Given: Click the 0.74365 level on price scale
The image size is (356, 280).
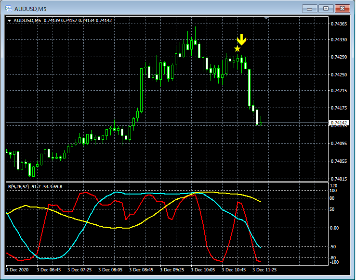Looking at the screenshot, I should pos(339,24).
